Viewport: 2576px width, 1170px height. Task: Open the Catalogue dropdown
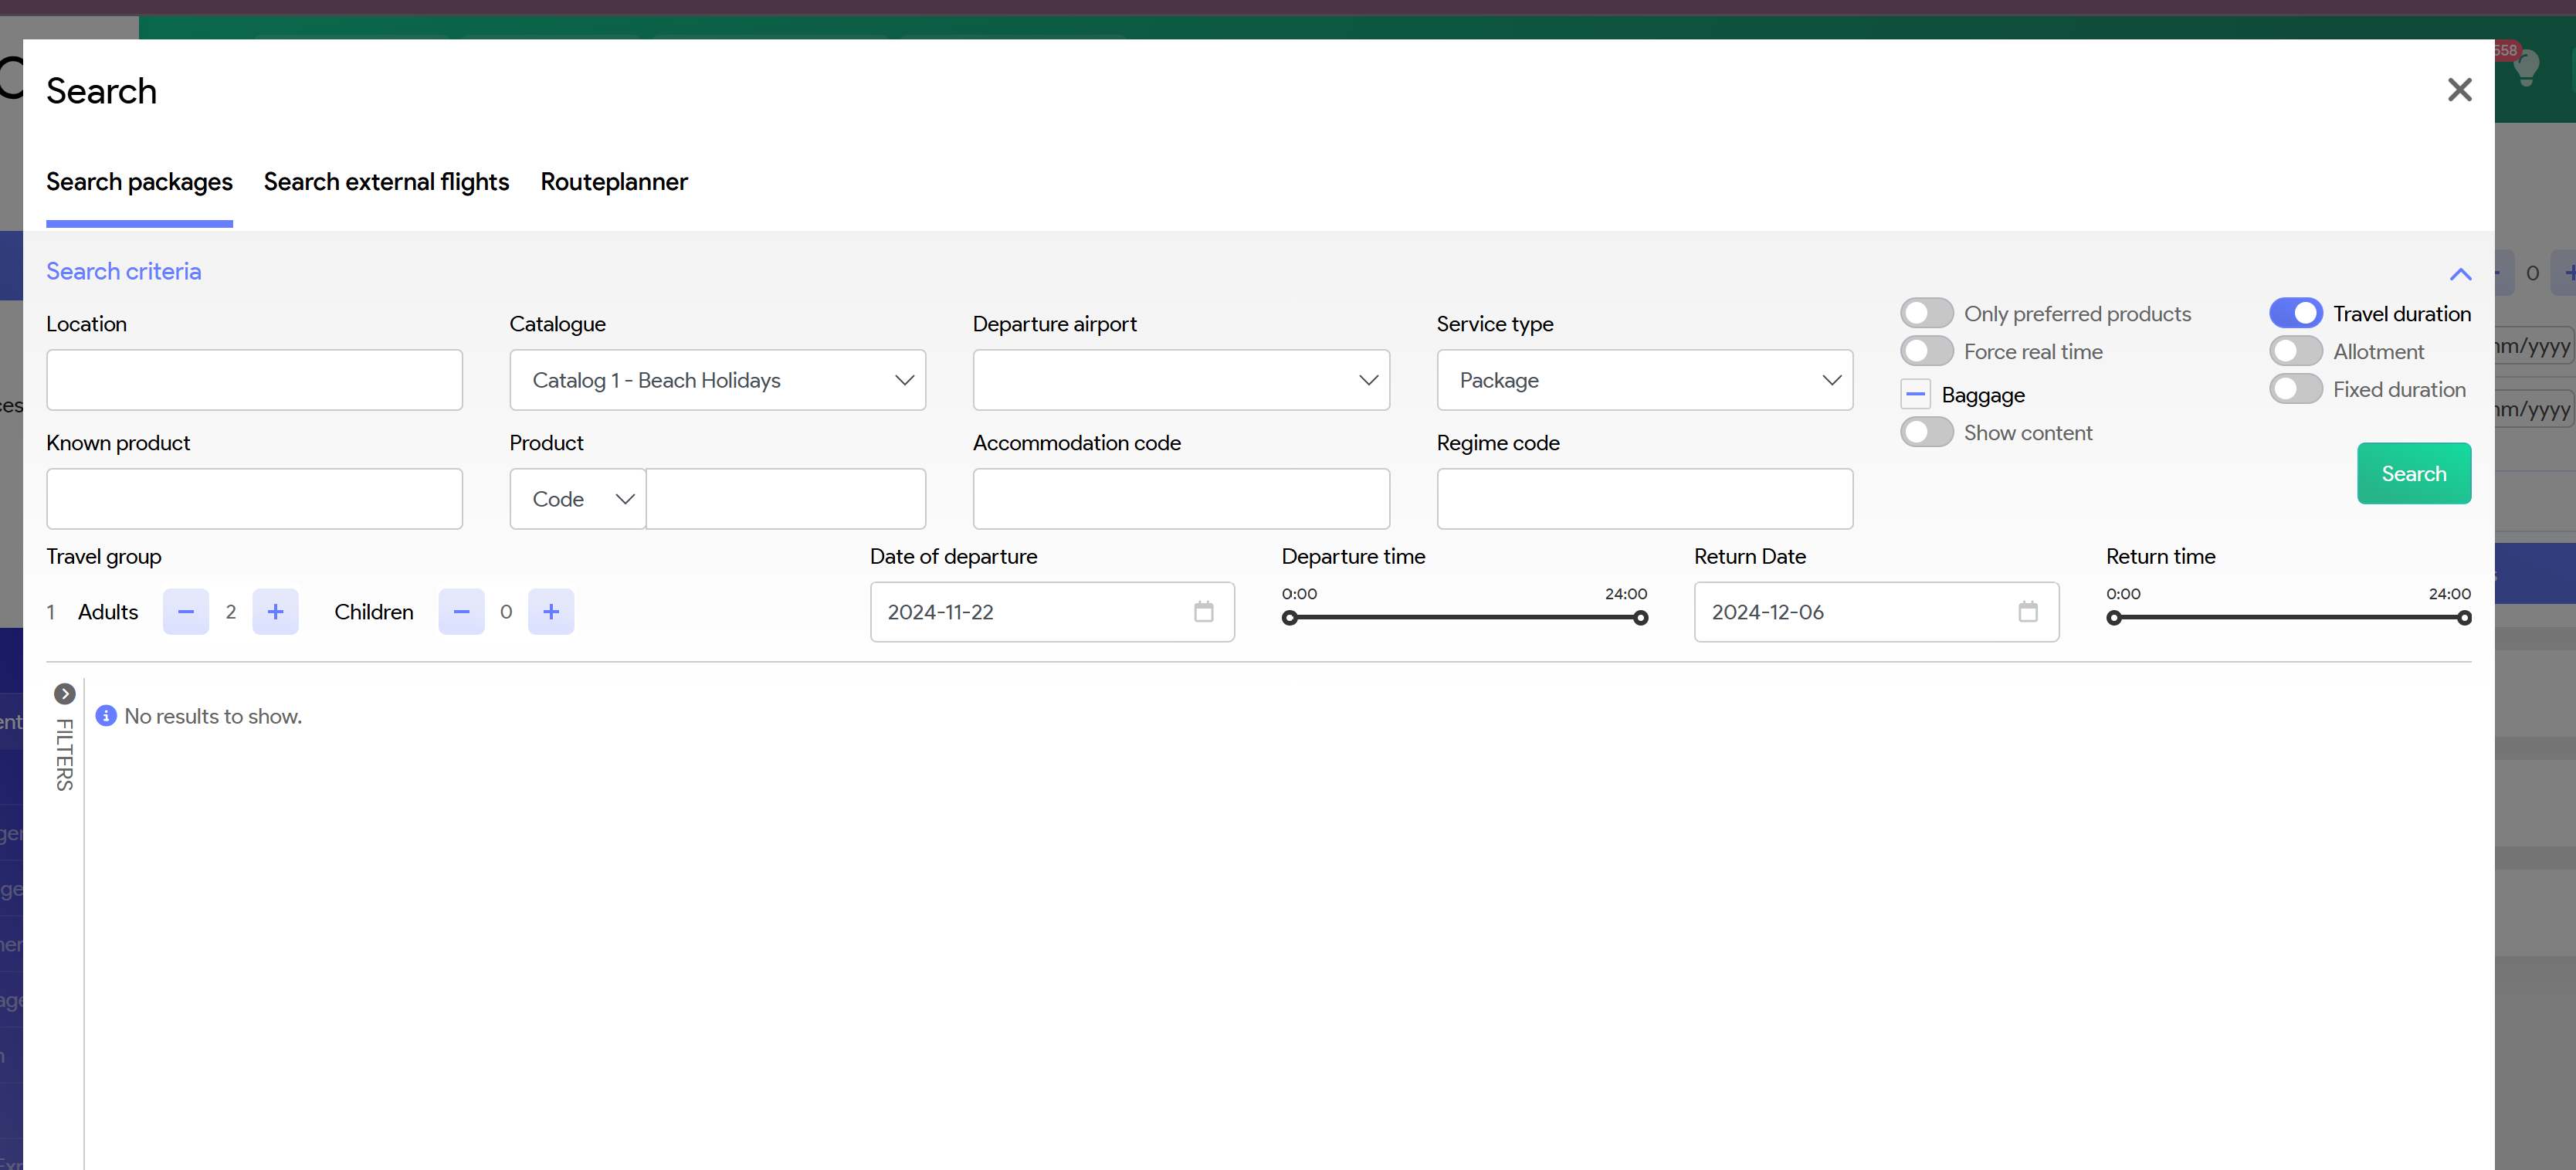717,380
